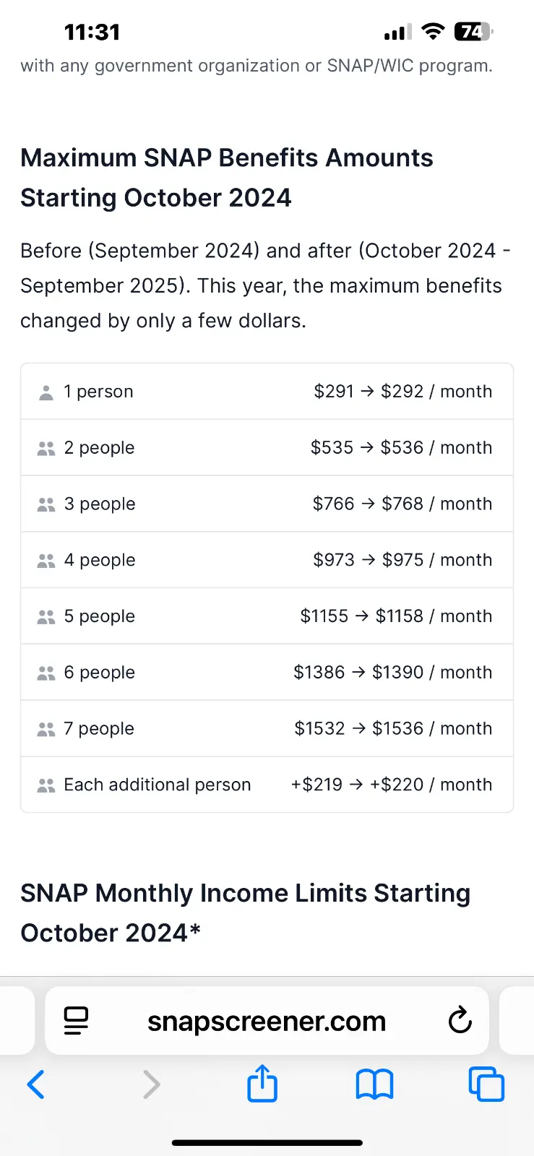Tap the Safari forward arrow
Viewport: 534px width, 1156px height.
point(151,1084)
